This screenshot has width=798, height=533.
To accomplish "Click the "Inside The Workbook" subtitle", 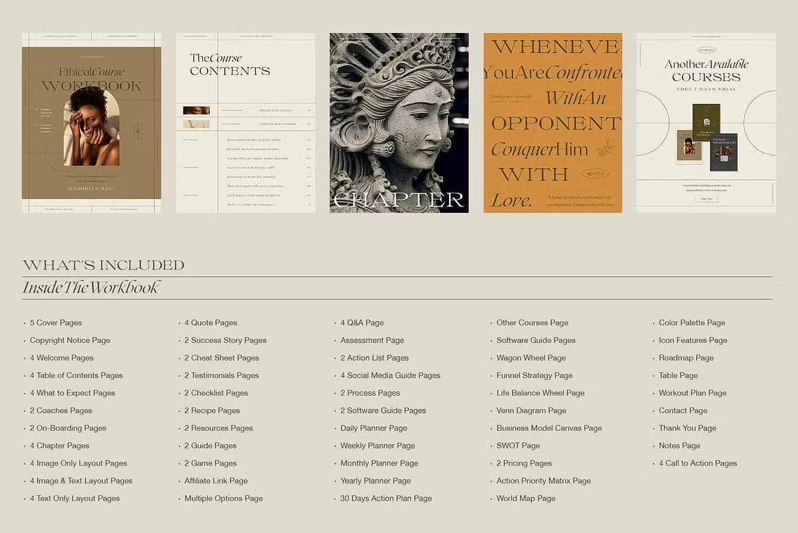I will [91, 287].
